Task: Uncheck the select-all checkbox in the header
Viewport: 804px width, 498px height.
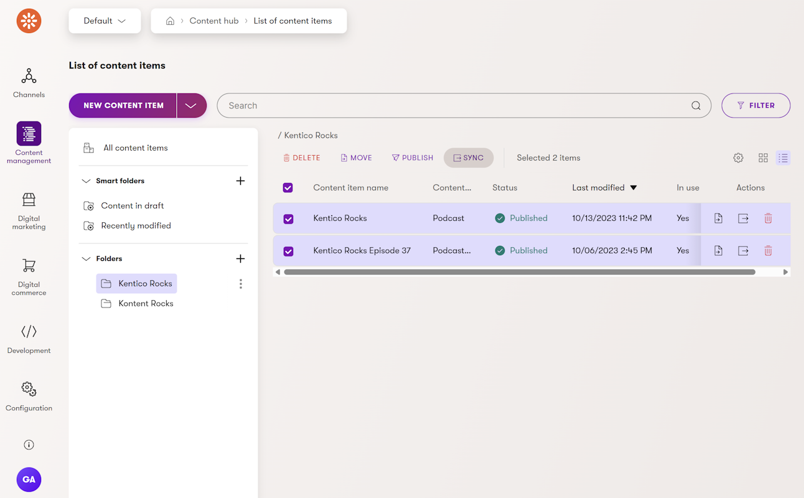Action: [x=287, y=188]
